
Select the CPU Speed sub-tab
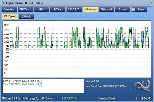[10, 17]
